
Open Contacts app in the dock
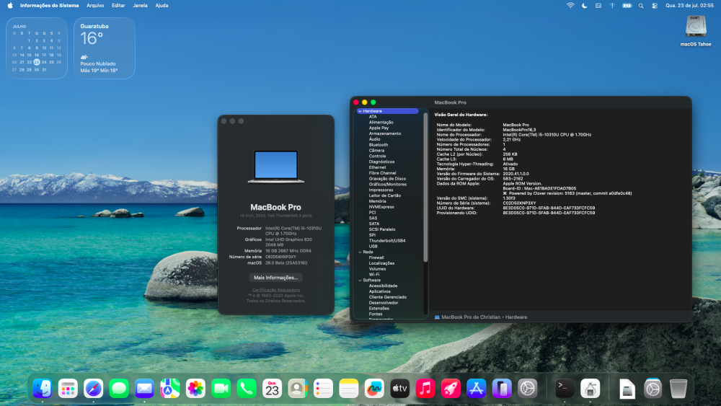(x=298, y=389)
